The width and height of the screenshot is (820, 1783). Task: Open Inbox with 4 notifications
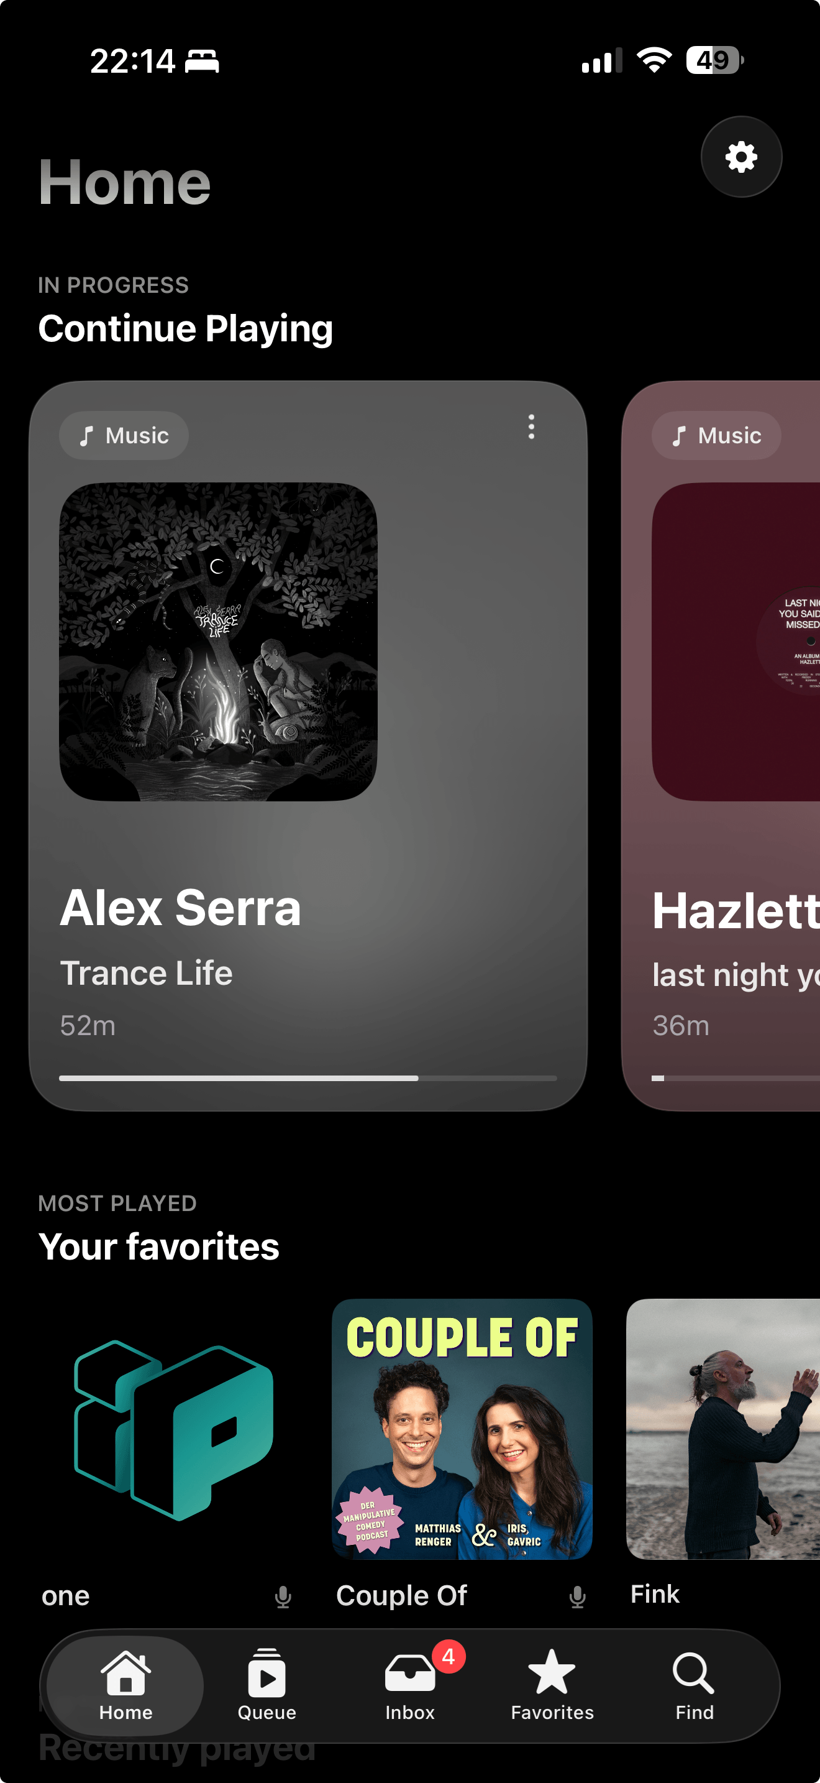pos(410,1685)
